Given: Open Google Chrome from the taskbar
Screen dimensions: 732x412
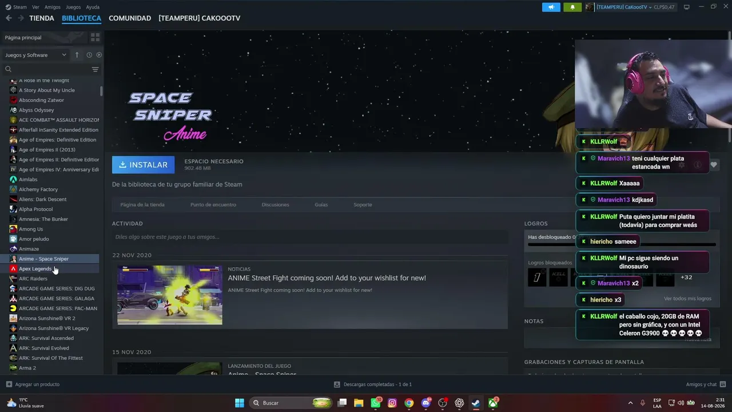Looking at the screenshot, I should [x=409, y=403].
